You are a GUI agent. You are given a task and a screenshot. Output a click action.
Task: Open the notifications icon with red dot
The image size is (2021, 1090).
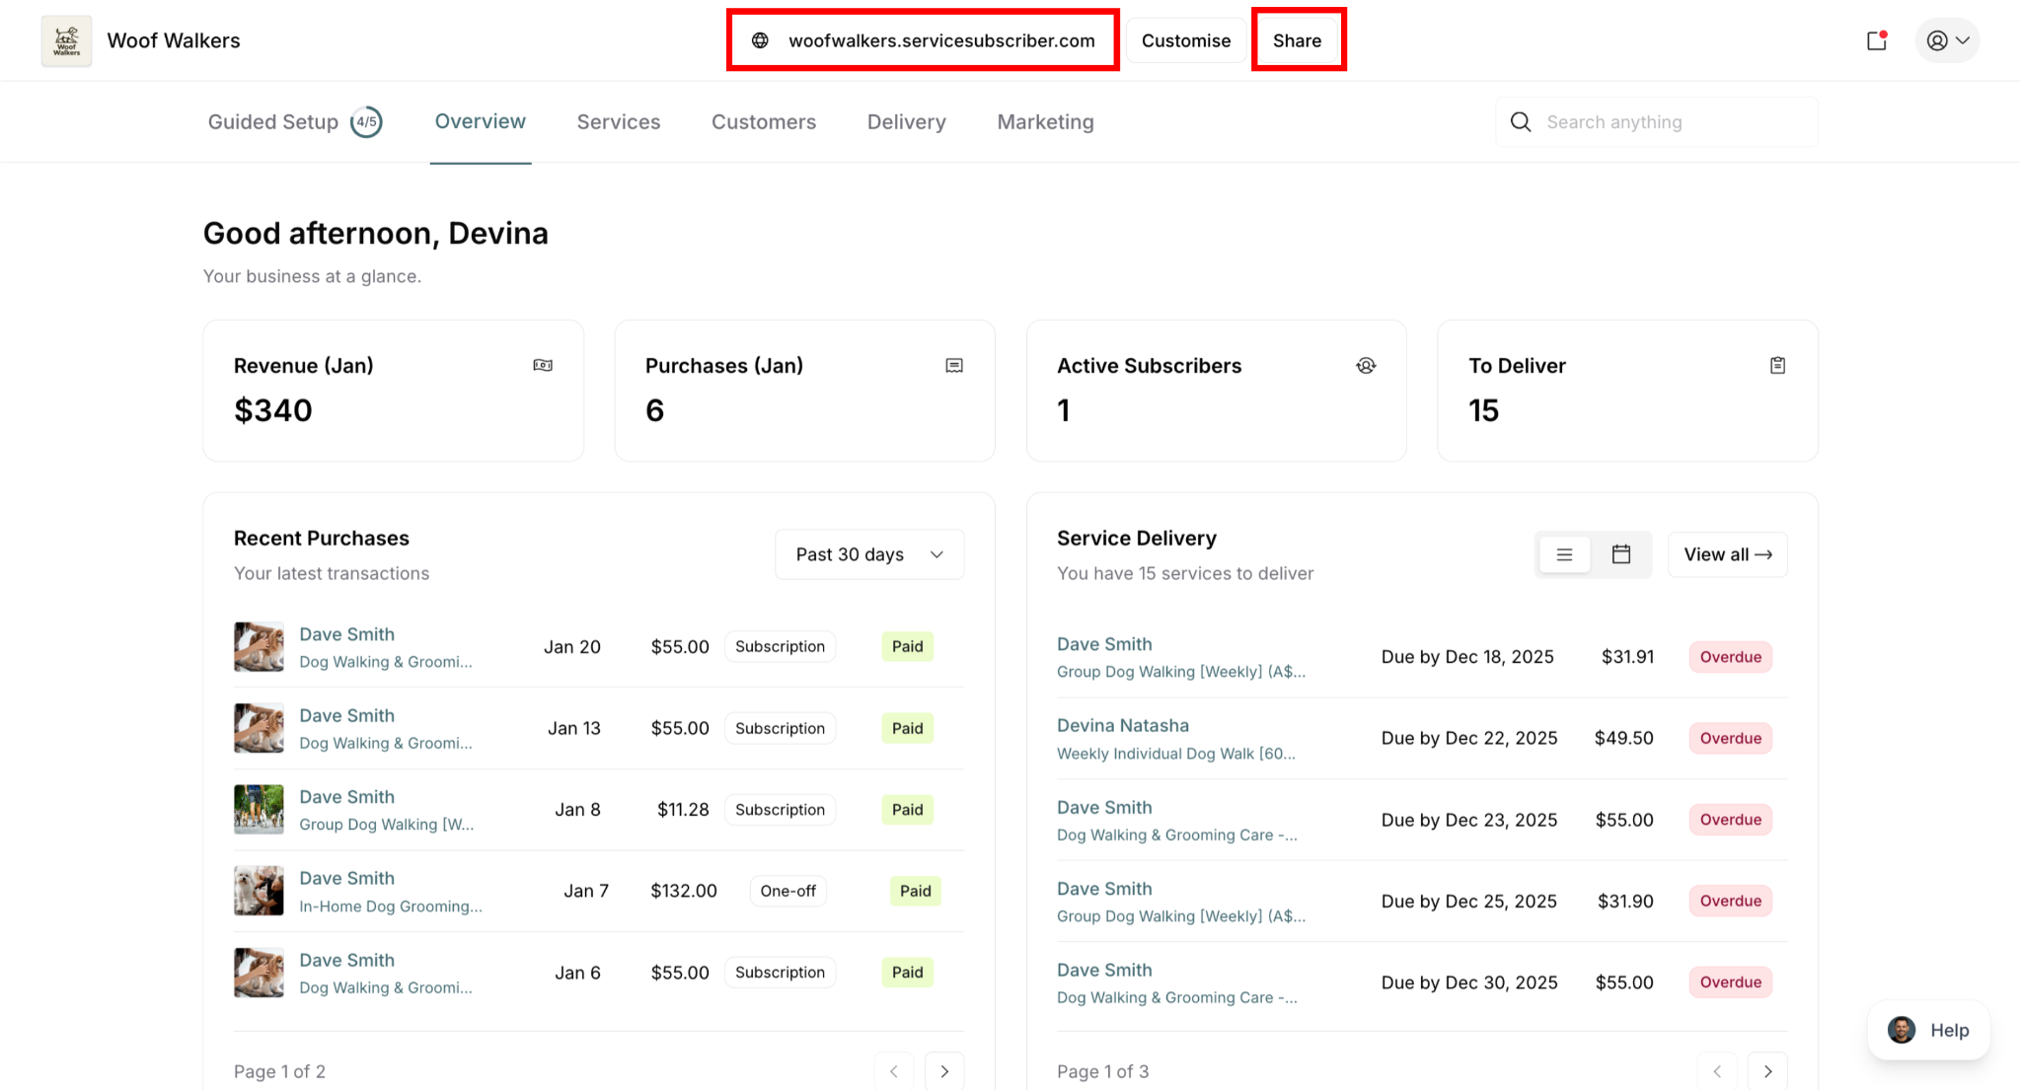pos(1877,40)
